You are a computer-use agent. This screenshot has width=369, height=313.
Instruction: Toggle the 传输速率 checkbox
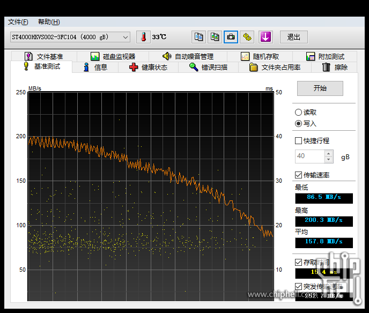[x=298, y=175]
